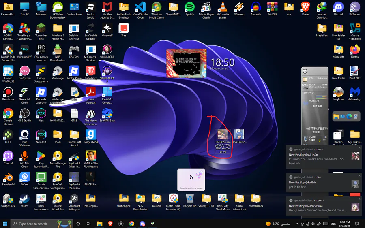Viewport: 365px width, 228px height.
Task: Open the Firefox desktop icon
Action: click(x=355, y=51)
